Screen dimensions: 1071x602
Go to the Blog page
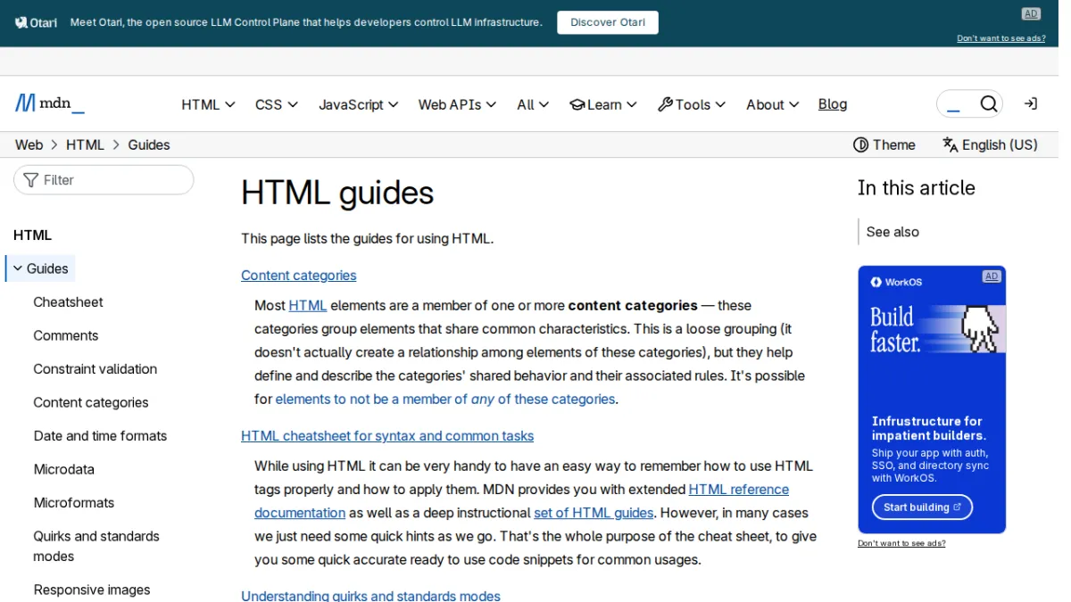pos(833,104)
